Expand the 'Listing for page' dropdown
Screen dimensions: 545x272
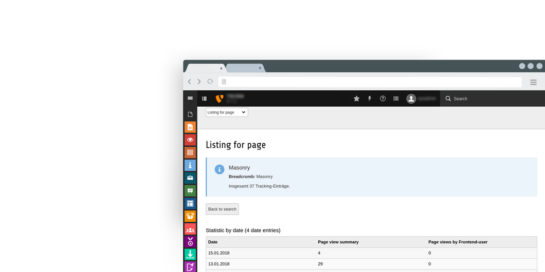tap(227, 112)
